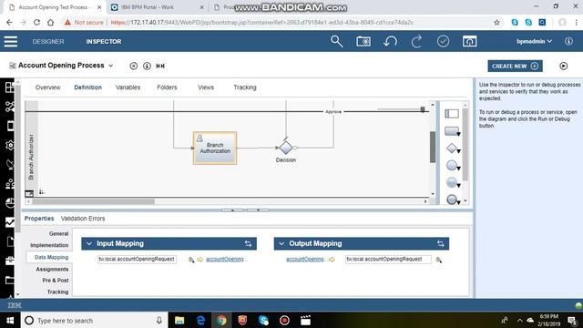Run the process with play icon

[563, 66]
